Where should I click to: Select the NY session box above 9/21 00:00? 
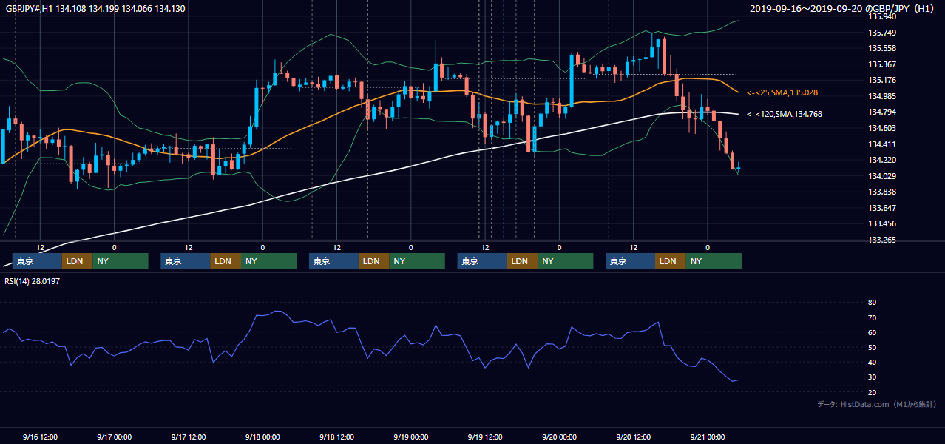tap(714, 261)
